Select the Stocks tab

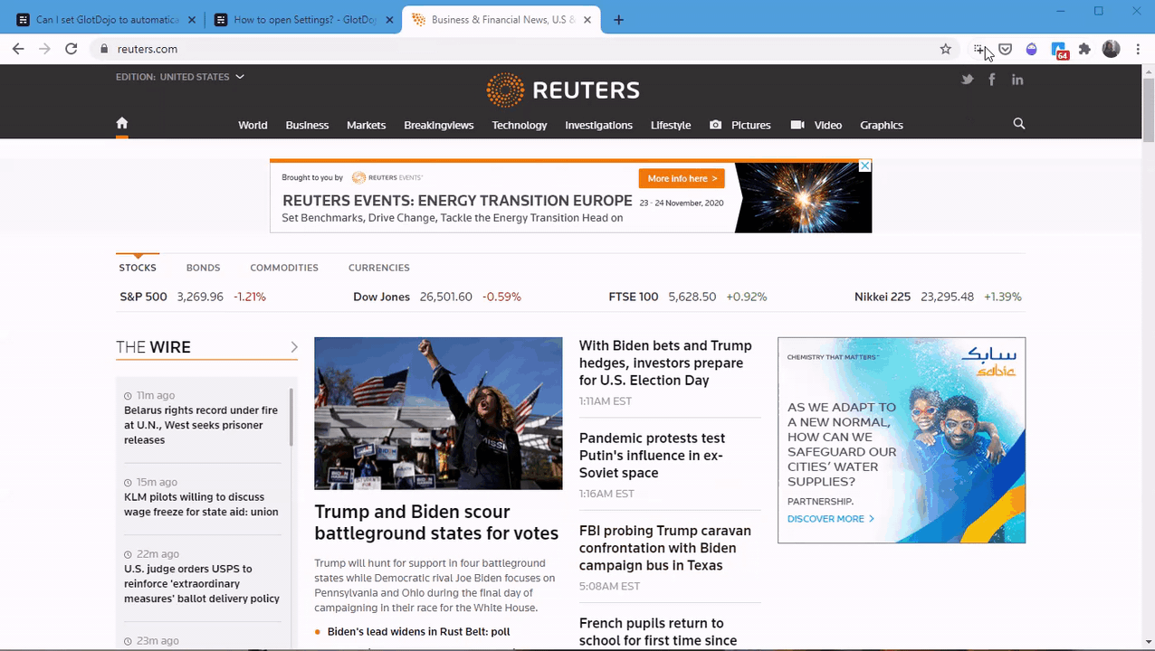(x=138, y=268)
